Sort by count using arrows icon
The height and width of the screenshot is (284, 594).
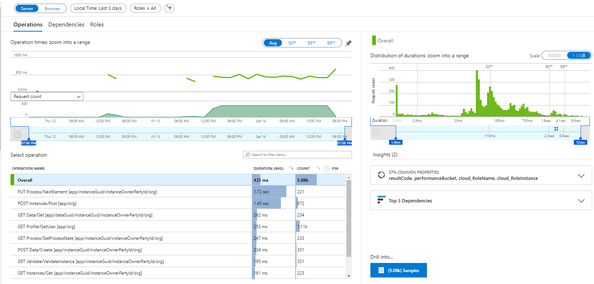click(318, 168)
